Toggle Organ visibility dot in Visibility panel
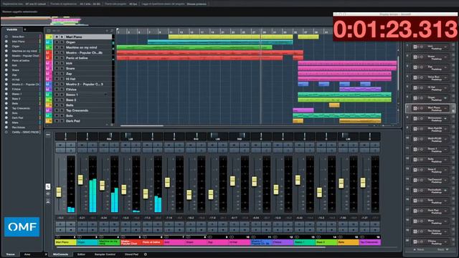This screenshot has height=258, width=459. pyautogui.click(x=6, y=46)
